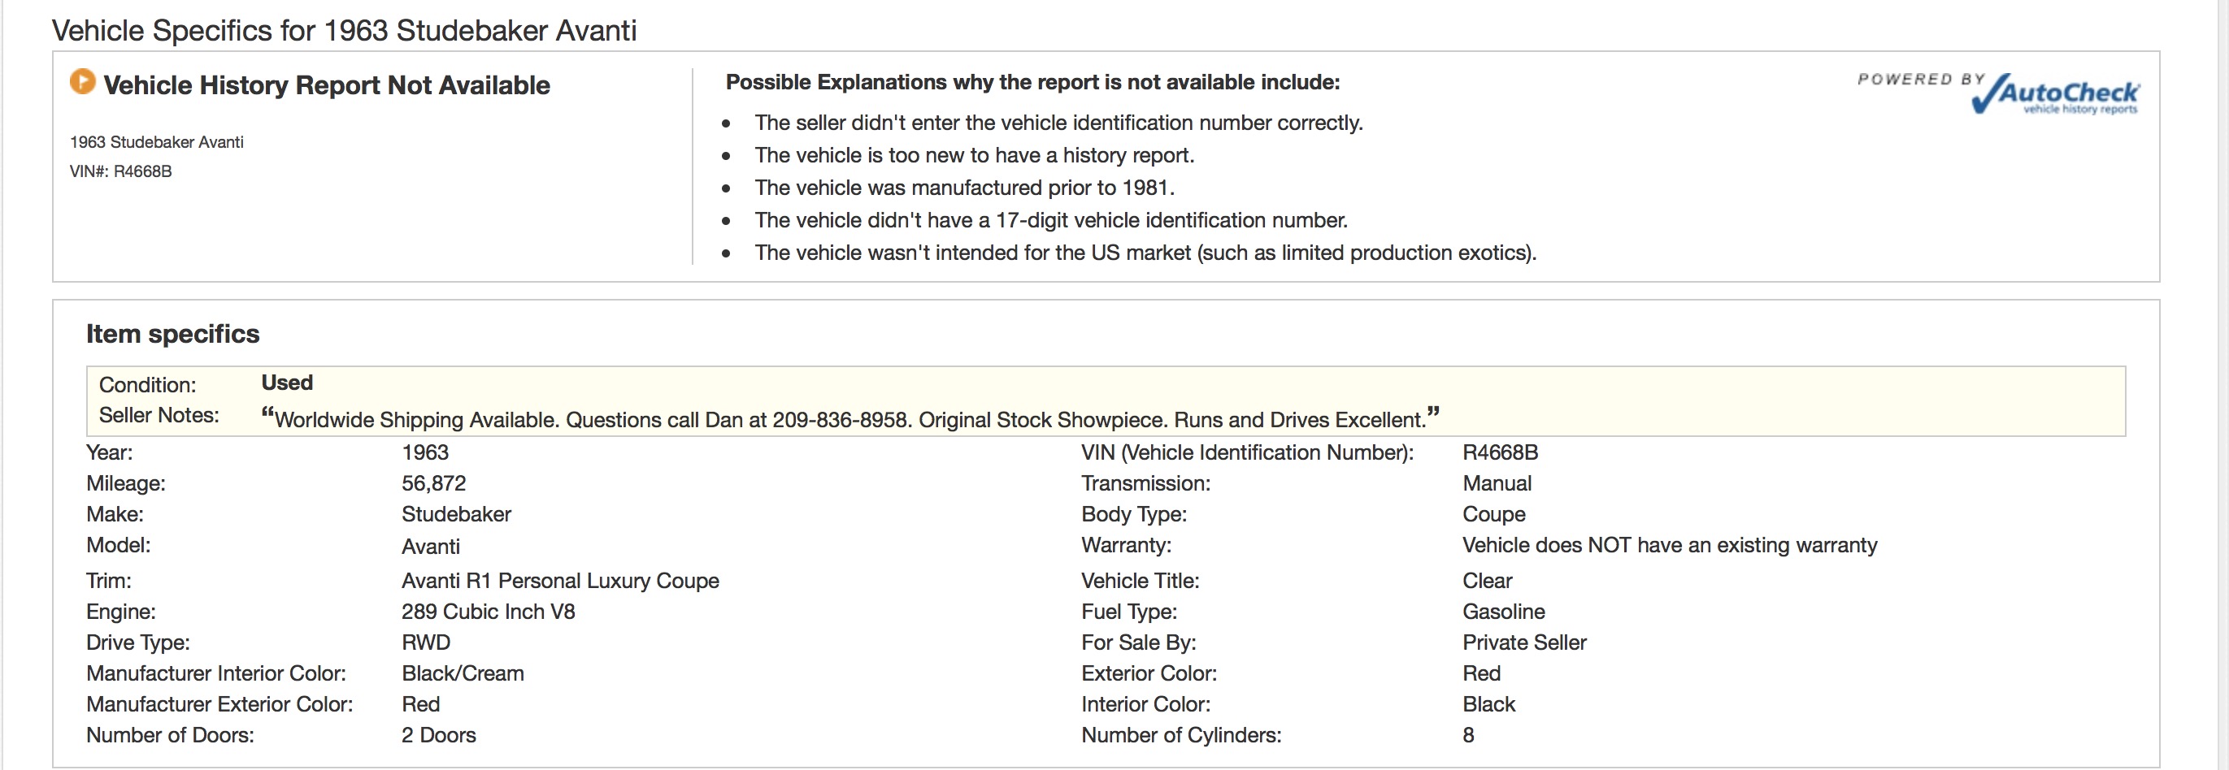
Task: Click the Mileage value 56,872
Action: [x=433, y=483]
